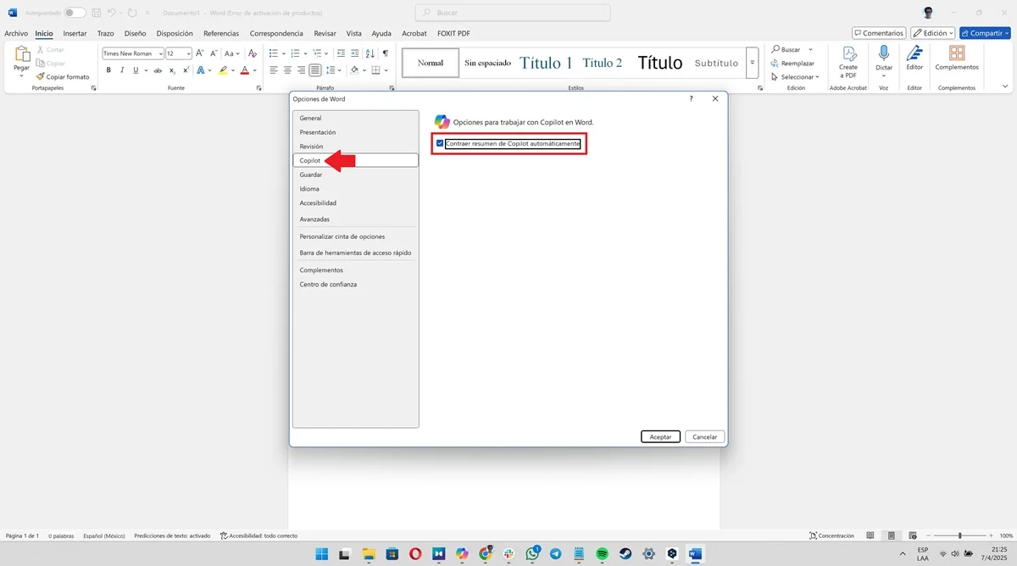The height and width of the screenshot is (566, 1017).
Task: Undo the last action in title bar
Action: 111,13
